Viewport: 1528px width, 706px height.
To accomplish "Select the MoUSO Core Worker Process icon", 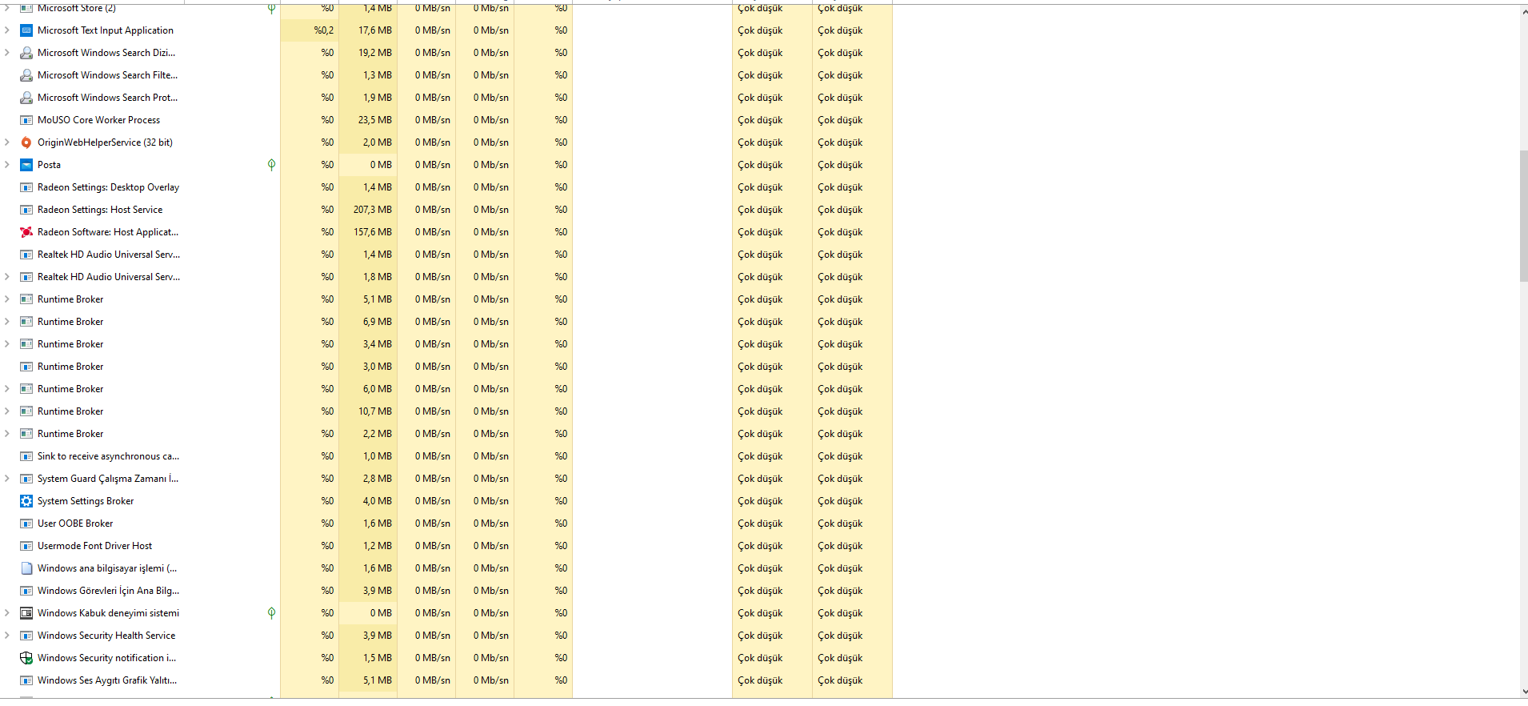I will [x=26, y=120].
